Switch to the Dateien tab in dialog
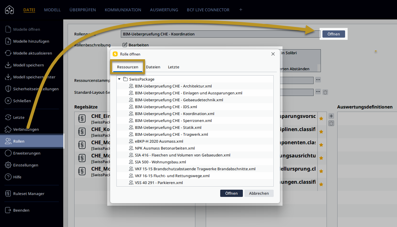The width and height of the screenshot is (397, 227). [x=153, y=67]
